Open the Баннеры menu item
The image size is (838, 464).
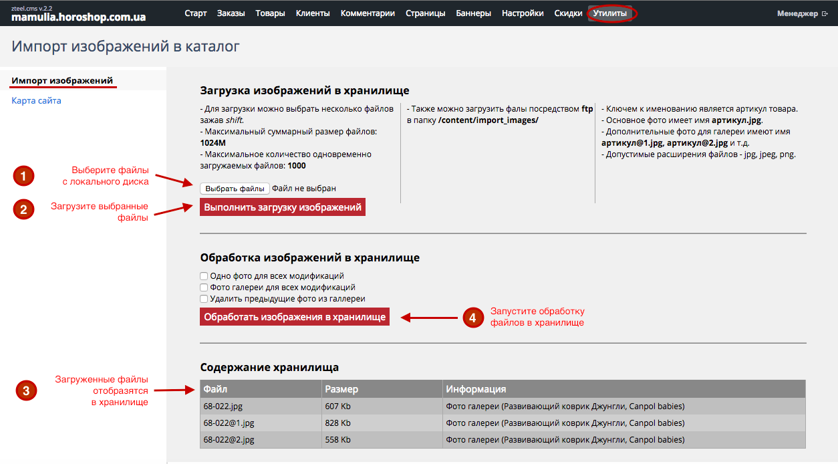click(474, 13)
